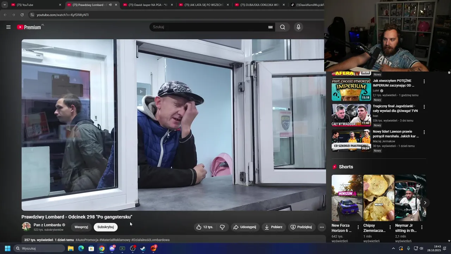Screen dimensions: 451x254
Task: Open Discord from the taskbar
Action: coord(112,248)
